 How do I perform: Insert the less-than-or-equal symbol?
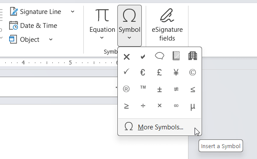coord(192,89)
